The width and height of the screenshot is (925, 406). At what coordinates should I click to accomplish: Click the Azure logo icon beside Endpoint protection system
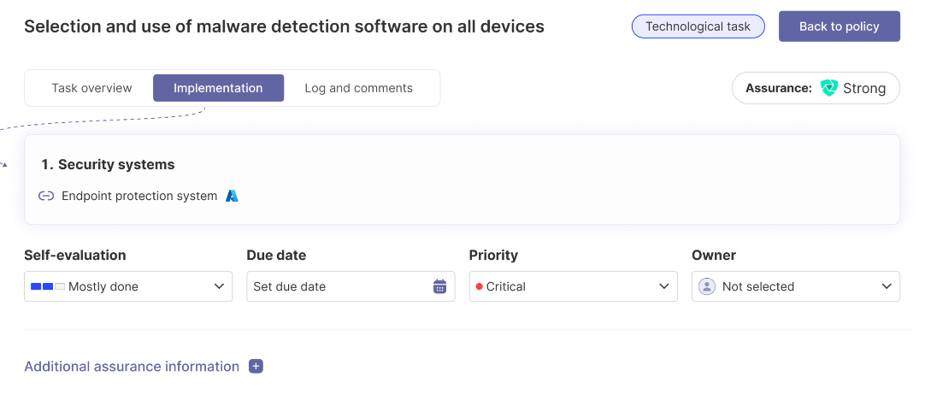[232, 196]
